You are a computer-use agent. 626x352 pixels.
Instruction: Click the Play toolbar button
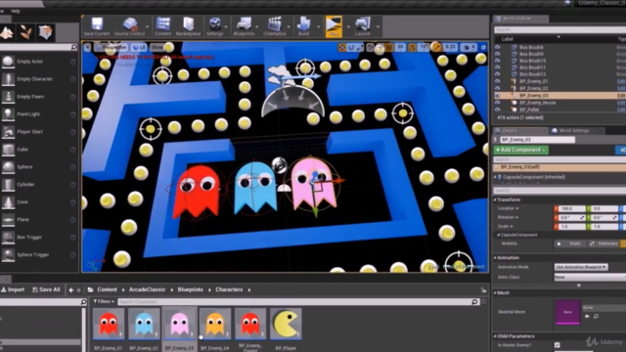[334, 26]
